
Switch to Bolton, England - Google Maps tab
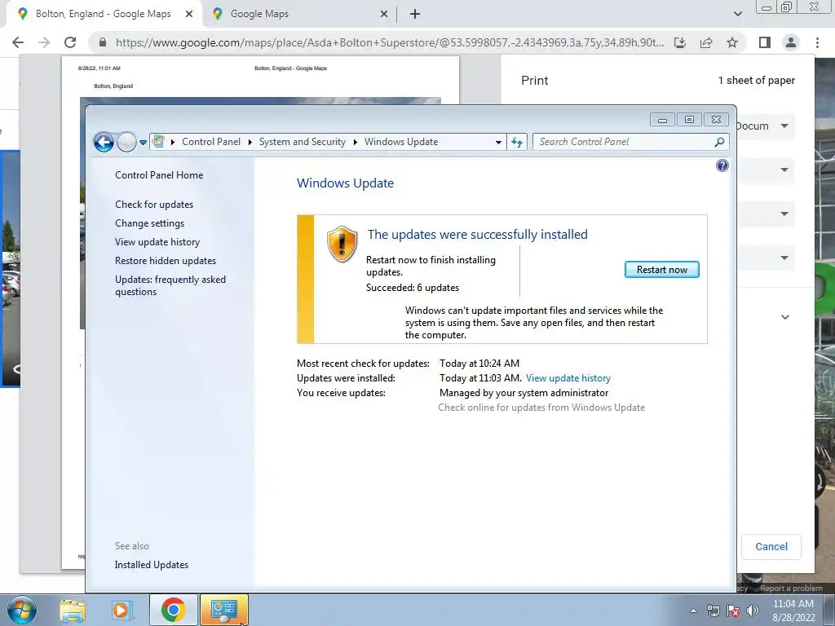[x=104, y=14]
